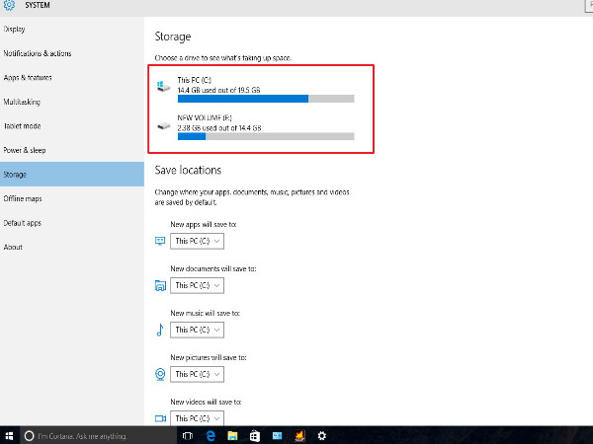Click the NEW VOLUME (E:) usage bar
This screenshot has width=593, height=444.
coord(266,136)
